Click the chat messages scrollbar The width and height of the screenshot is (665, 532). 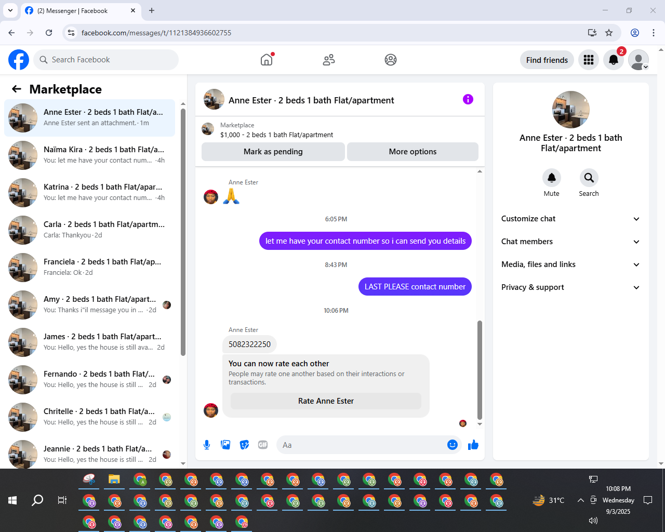pos(480,370)
